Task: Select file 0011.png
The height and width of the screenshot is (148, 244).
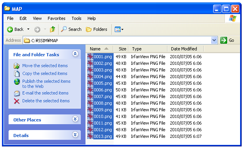Action: click(103, 123)
